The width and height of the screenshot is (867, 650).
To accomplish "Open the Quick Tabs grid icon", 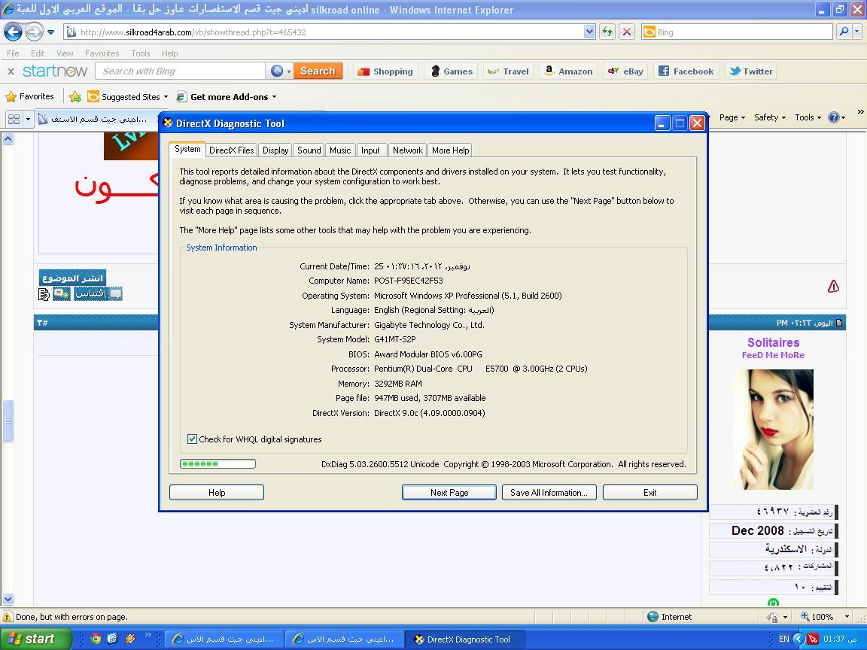I will [x=14, y=119].
